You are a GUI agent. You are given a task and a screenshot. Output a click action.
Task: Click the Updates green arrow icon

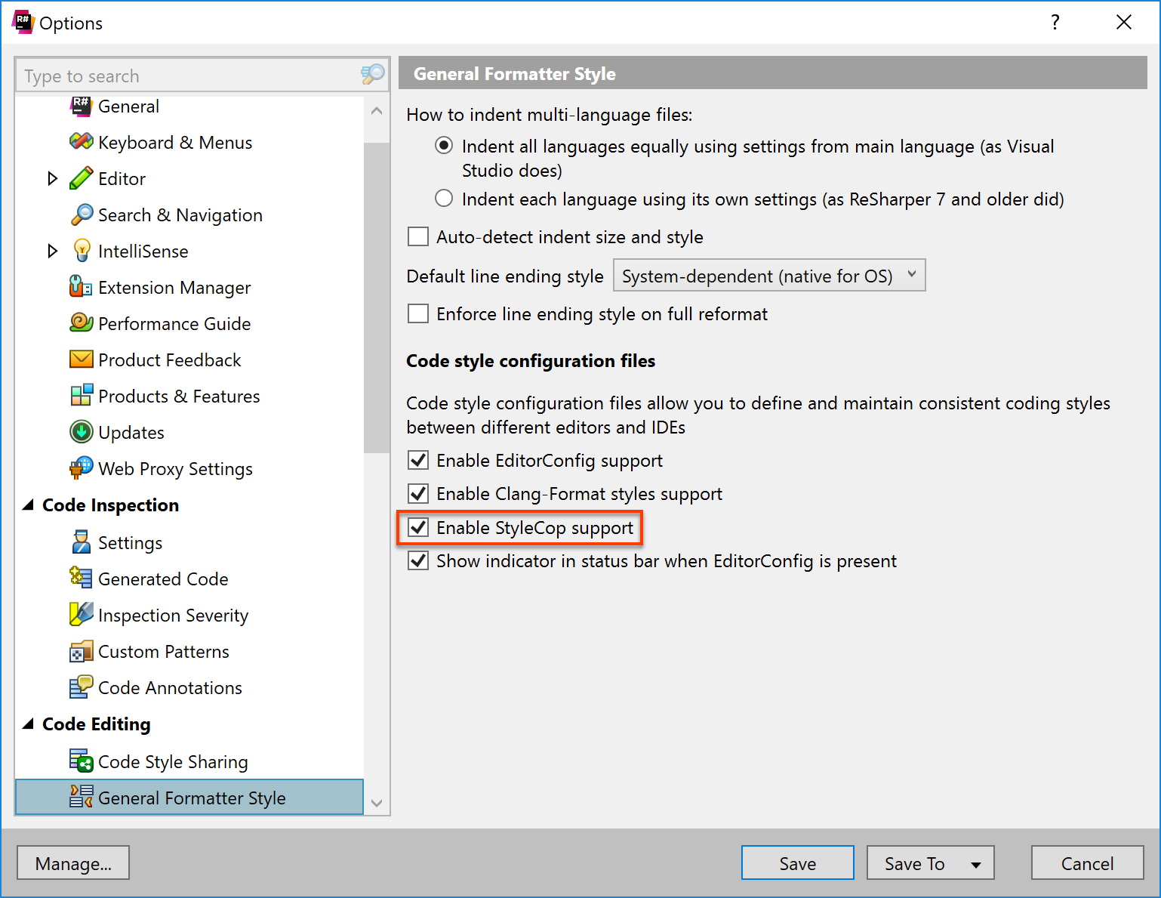pyautogui.click(x=82, y=432)
